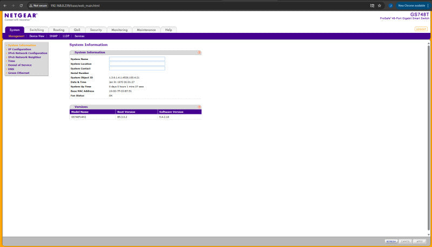Viewport: 432px width, 247px height.
Task: Select the Services submenu
Action: (x=79, y=36)
